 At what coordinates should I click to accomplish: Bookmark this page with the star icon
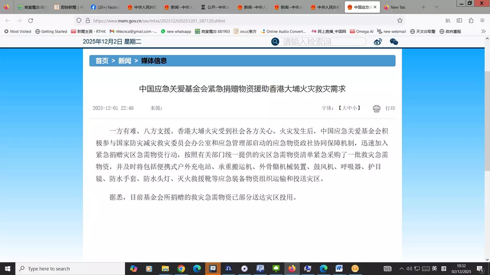coord(400,20)
